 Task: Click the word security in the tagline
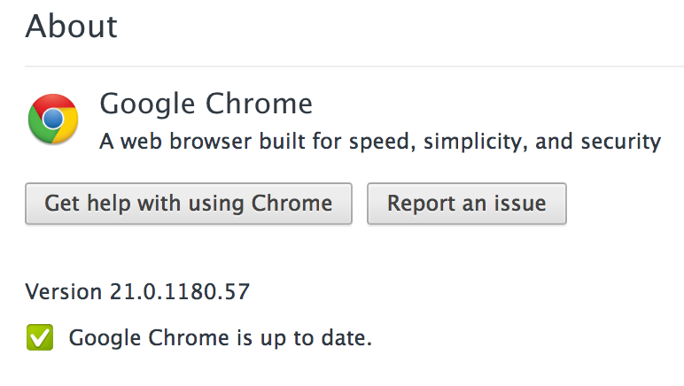click(621, 142)
